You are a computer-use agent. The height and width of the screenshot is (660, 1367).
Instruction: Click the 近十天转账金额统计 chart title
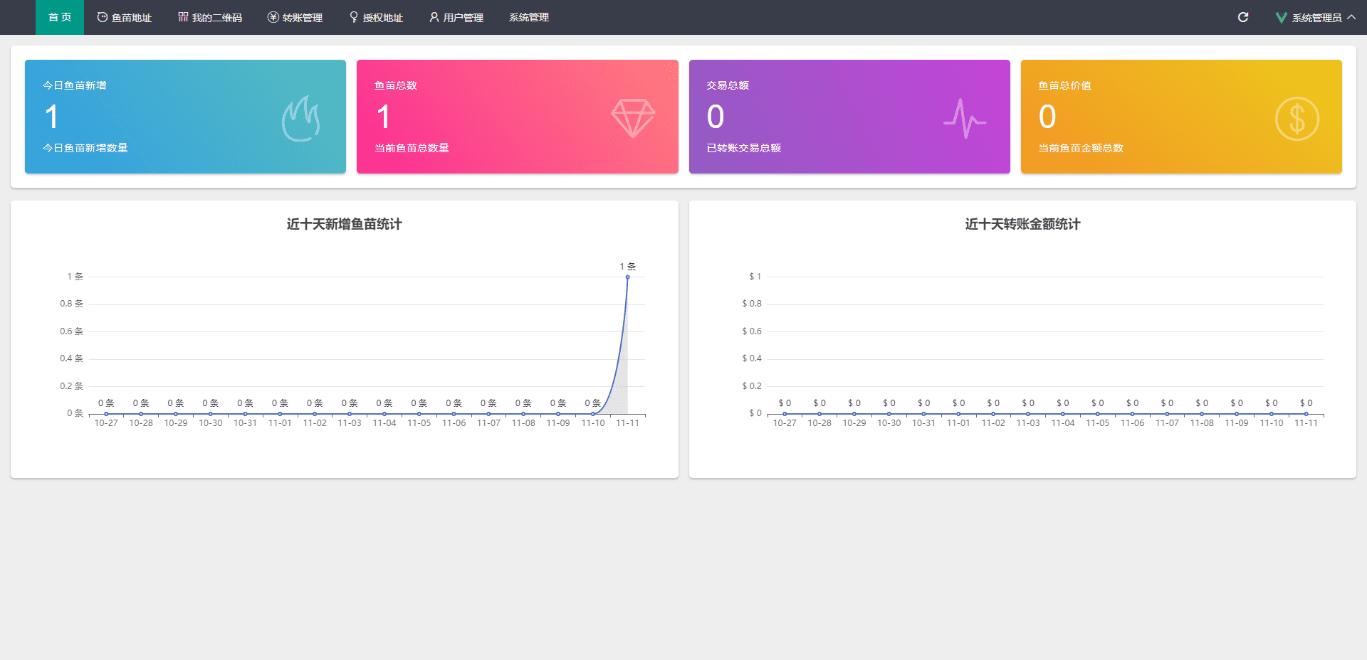(x=1022, y=224)
